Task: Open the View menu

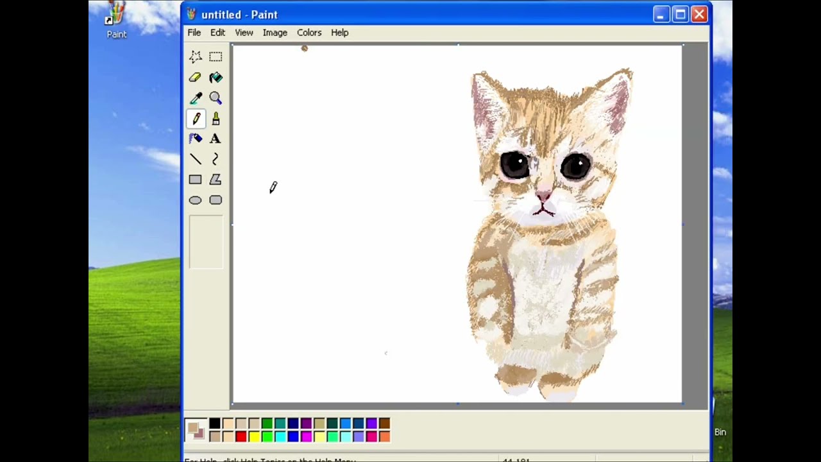Action: 244,32
